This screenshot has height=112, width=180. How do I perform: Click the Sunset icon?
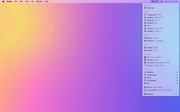click(145, 50)
